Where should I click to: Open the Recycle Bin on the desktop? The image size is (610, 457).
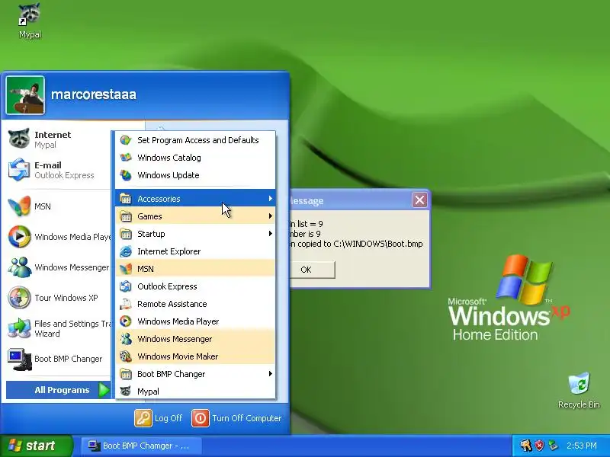579,390
